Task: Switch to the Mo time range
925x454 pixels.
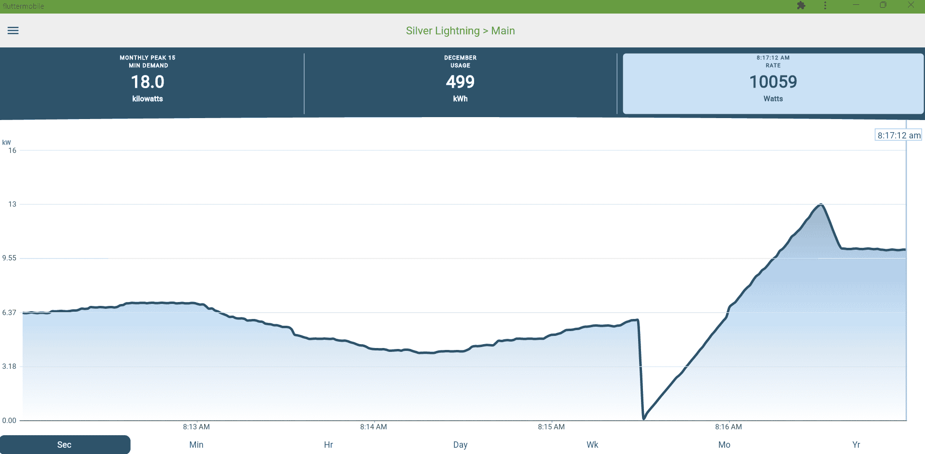Action: pyautogui.click(x=724, y=444)
